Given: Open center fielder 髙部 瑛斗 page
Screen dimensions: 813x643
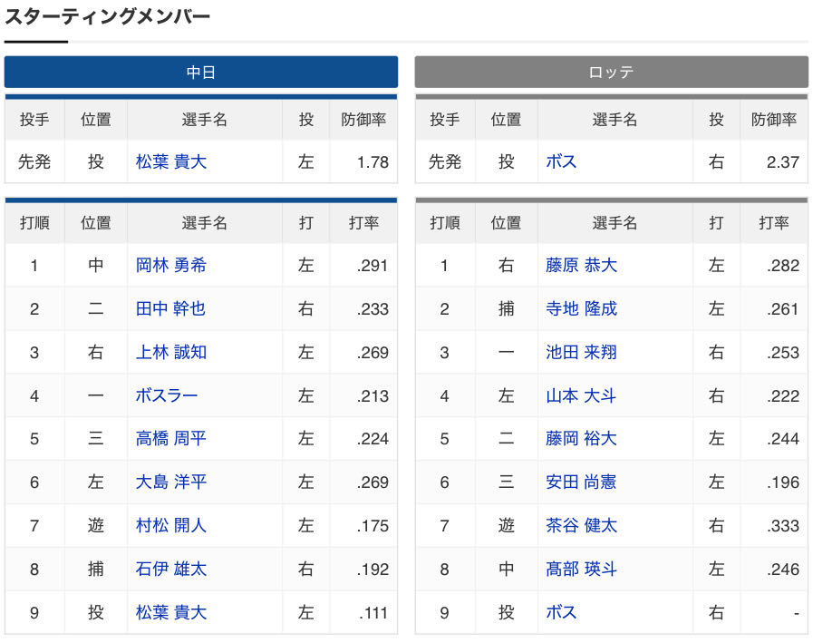Looking at the screenshot, I should (x=581, y=570).
